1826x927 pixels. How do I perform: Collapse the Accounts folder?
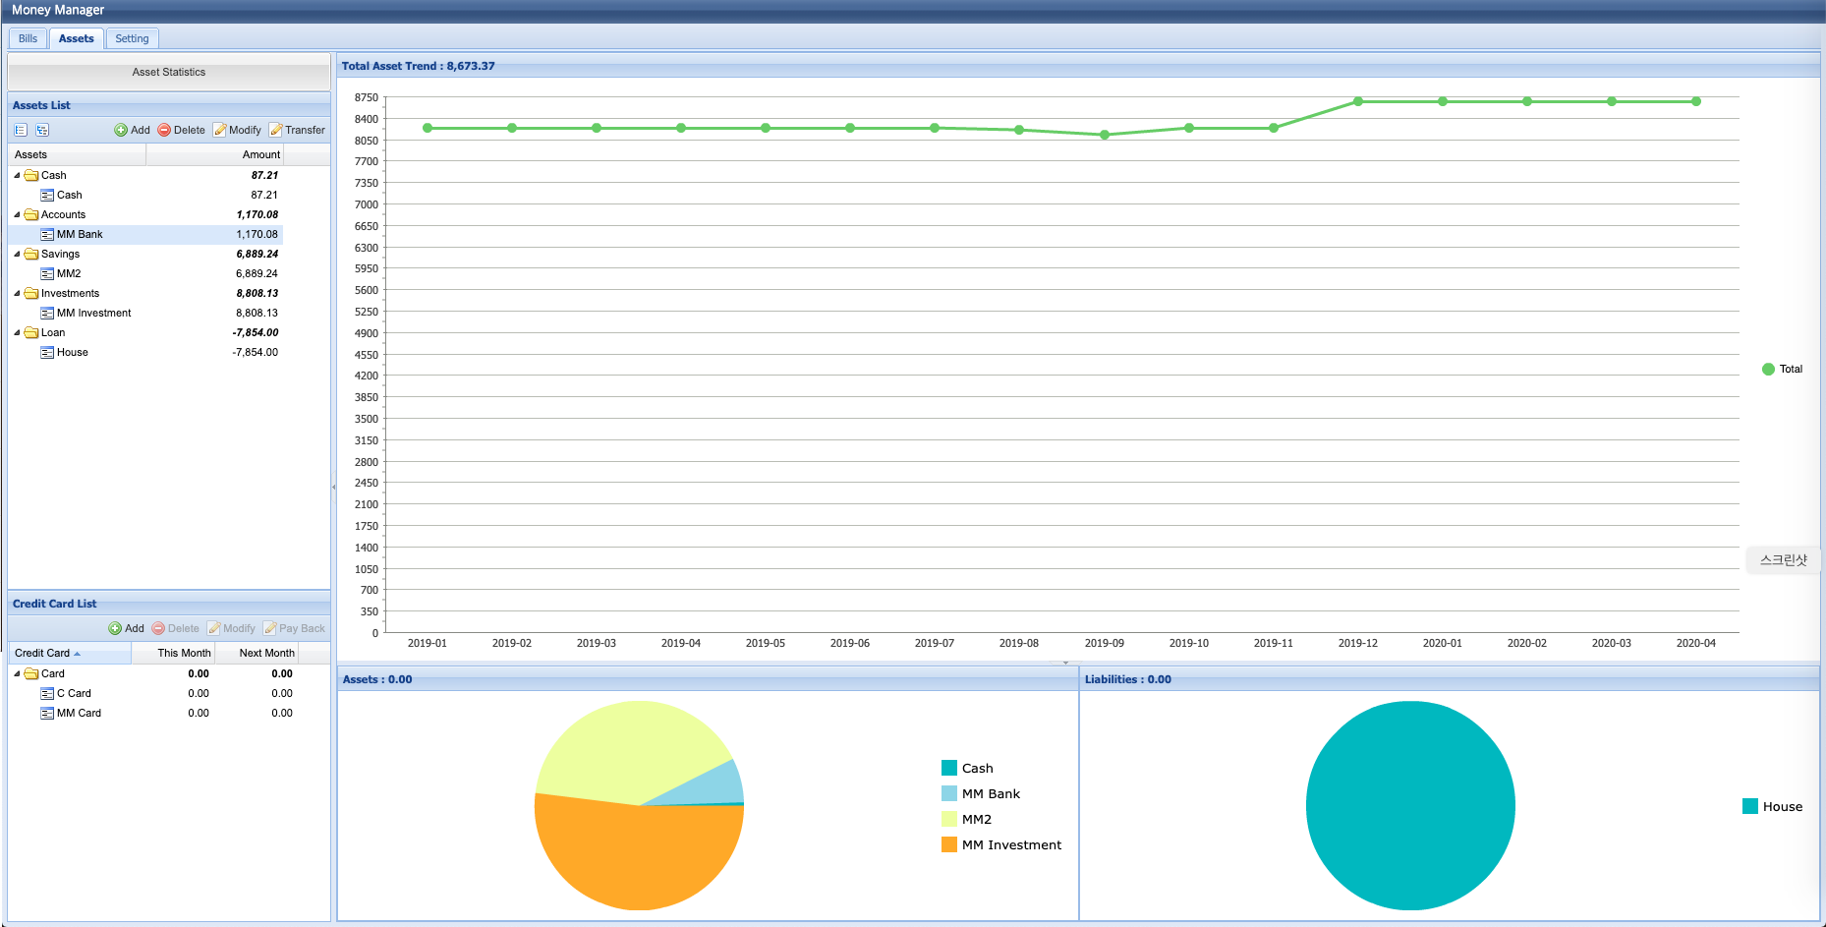pyautogui.click(x=17, y=214)
